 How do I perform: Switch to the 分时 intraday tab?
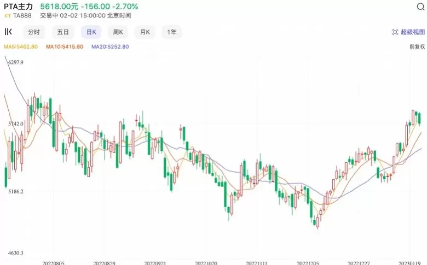point(34,32)
